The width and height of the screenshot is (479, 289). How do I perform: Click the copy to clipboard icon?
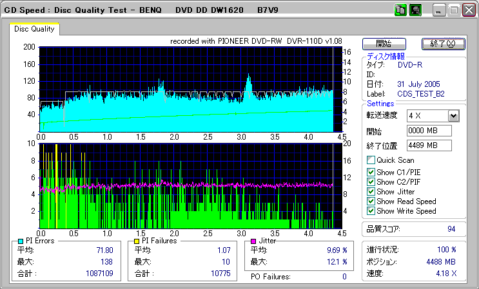tap(400, 10)
